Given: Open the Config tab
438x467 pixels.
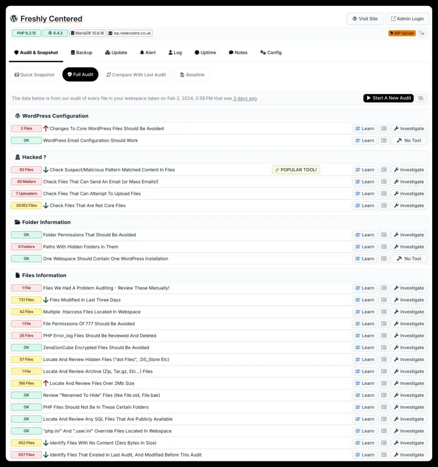Looking at the screenshot, I should (x=270, y=52).
